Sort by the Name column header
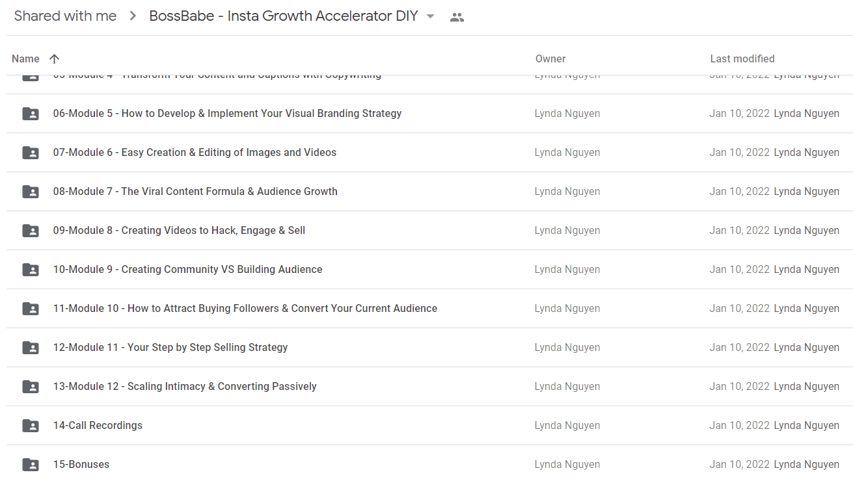 pos(25,58)
